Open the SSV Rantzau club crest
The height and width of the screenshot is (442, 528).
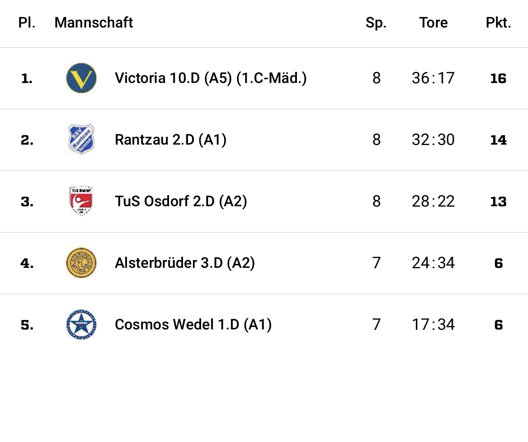pyautogui.click(x=81, y=140)
